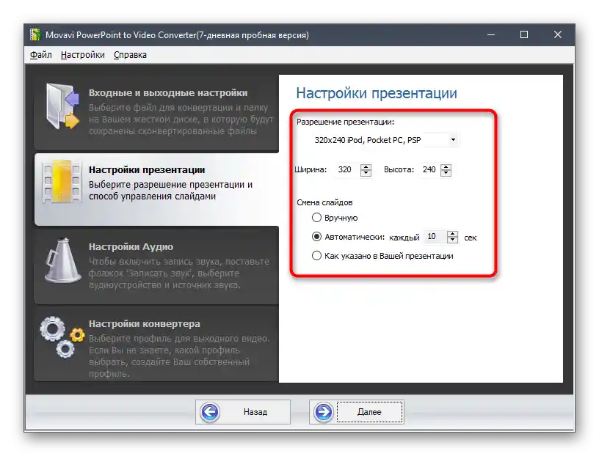The height and width of the screenshot is (456, 599).
Task: Open the Настройки конвертера section
Action: coord(156,343)
